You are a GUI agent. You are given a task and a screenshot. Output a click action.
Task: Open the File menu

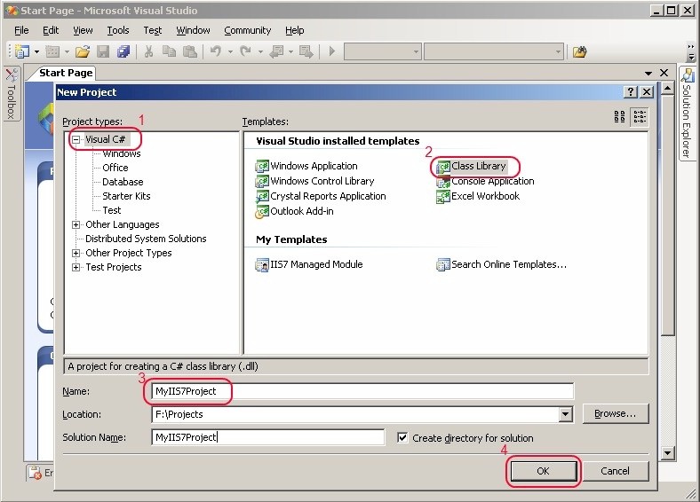[21, 30]
